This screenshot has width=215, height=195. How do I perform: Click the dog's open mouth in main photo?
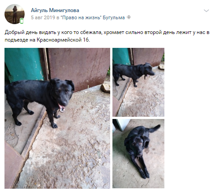pyautogui.click(x=62, y=109)
